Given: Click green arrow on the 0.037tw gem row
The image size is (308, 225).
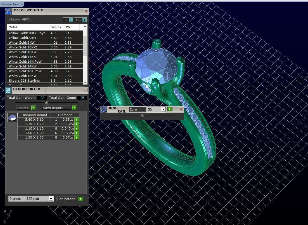Looking at the screenshot, I should [77, 124].
